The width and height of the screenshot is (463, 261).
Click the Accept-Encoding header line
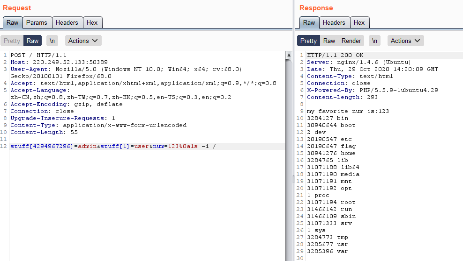(x=67, y=104)
